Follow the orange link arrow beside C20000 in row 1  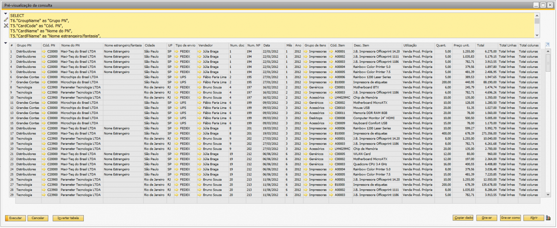(44, 52)
